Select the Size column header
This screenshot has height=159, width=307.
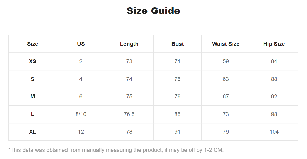pos(32,44)
